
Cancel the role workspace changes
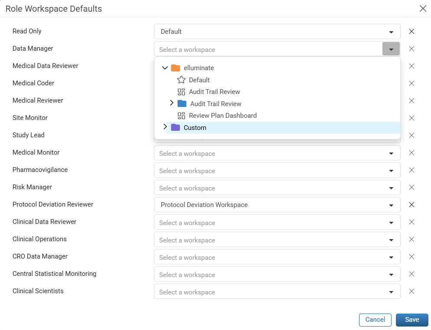[x=375, y=320]
